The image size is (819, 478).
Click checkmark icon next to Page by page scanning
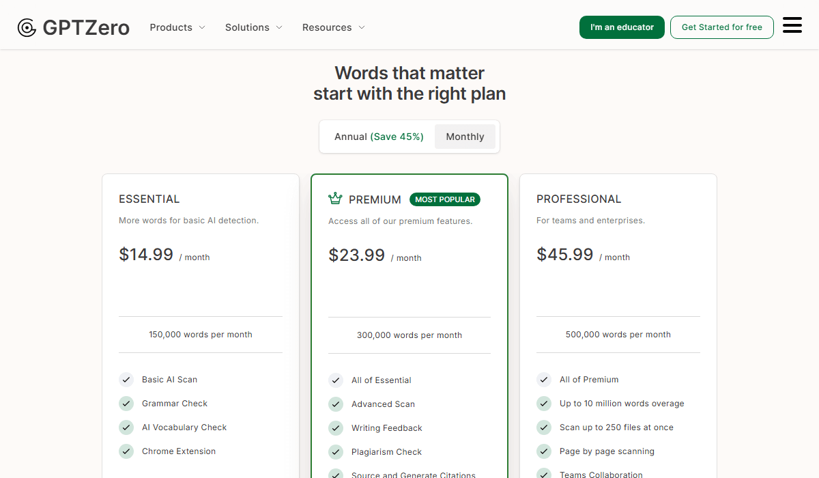pyautogui.click(x=544, y=451)
